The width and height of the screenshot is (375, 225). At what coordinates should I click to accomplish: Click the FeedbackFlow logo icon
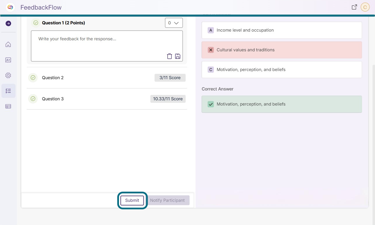(10, 7)
